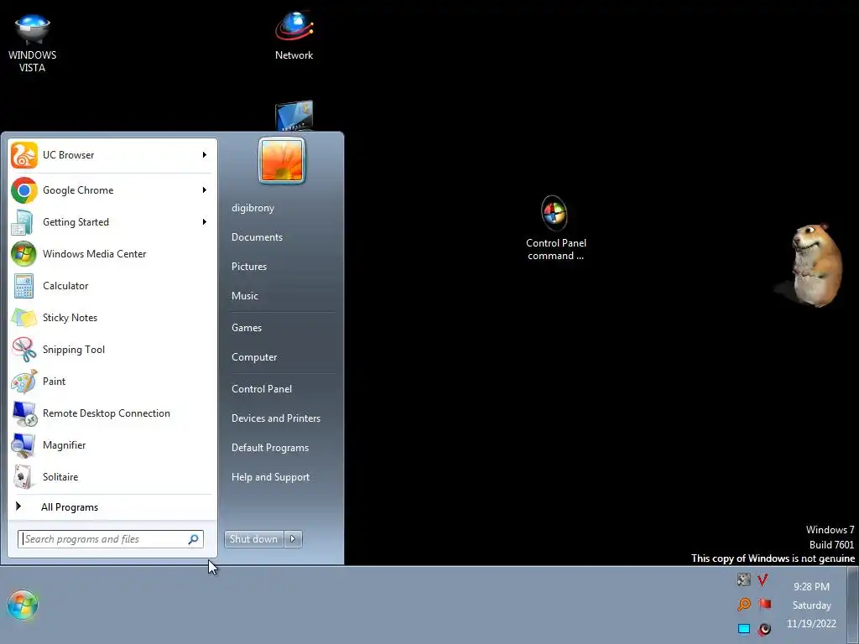This screenshot has width=859, height=644.
Task: Open Shut down options arrow
Action: [293, 539]
